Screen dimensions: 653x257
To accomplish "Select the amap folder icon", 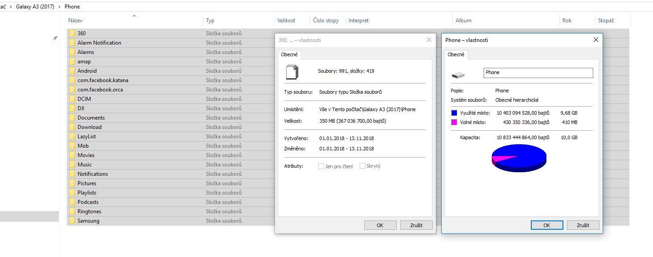I will coord(72,62).
